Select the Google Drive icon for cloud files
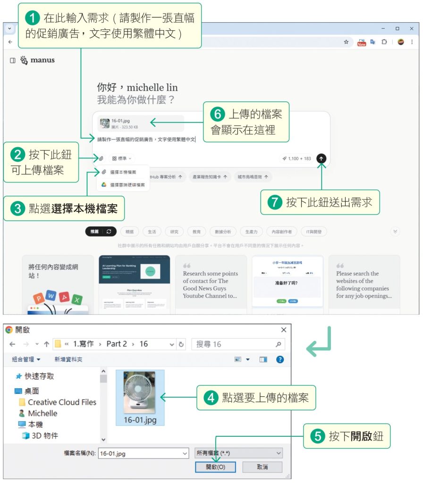The image size is (423, 483). pos(103,183)
